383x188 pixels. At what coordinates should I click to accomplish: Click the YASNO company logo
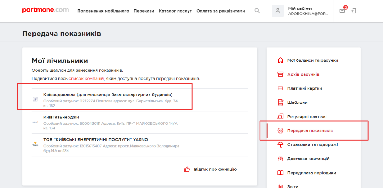click(x=36, y=144)
